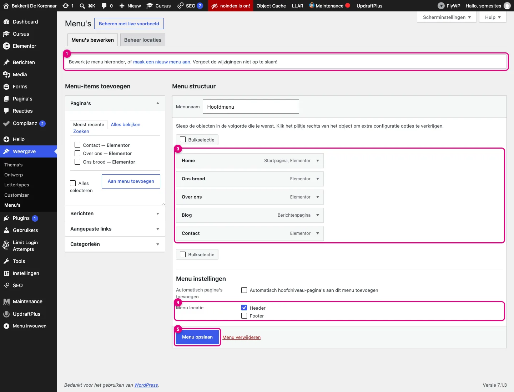Open Media via its sidebar icon

[x=6, y=74]
